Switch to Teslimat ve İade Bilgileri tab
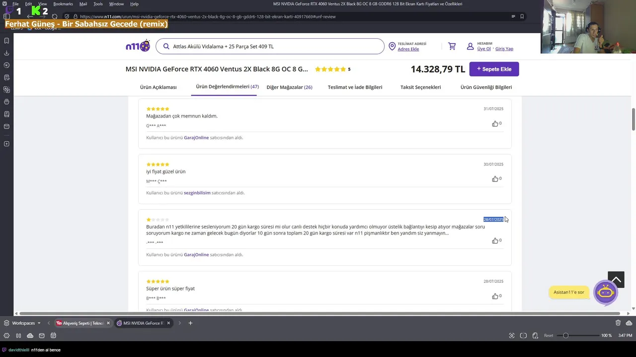This screenshot has width=636, height=357. tap(355, 87)
